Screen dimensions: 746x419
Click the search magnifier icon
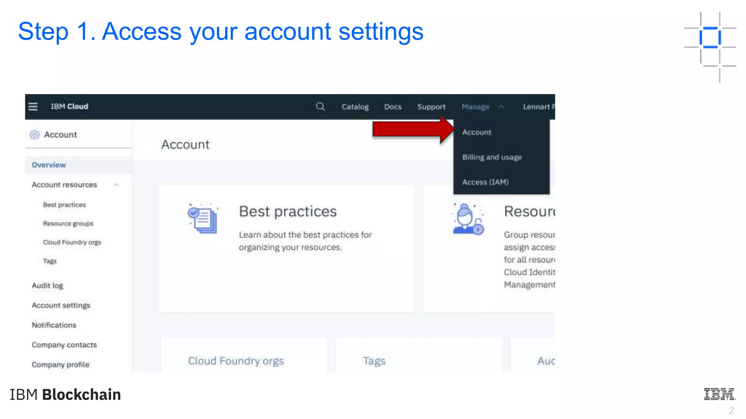(x=320, y=107)
